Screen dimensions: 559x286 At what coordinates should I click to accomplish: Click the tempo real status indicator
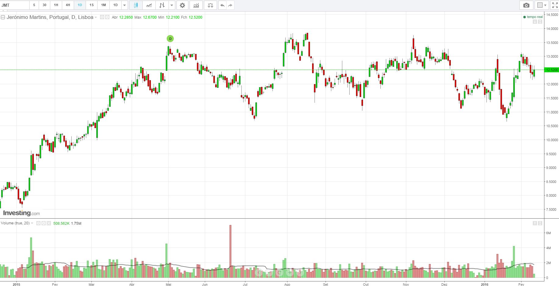point(533,17)
